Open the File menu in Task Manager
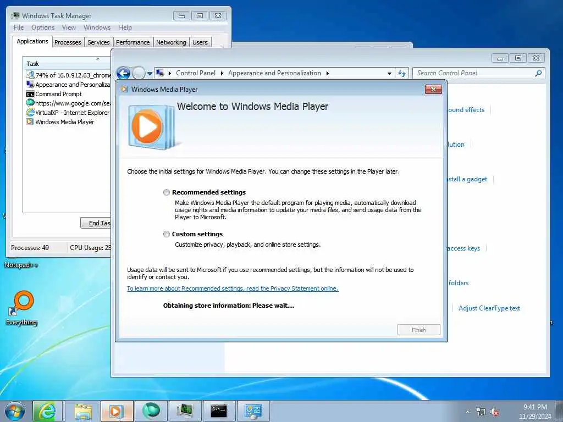Screen dimensions: 563x422 [x=19, y=27]
